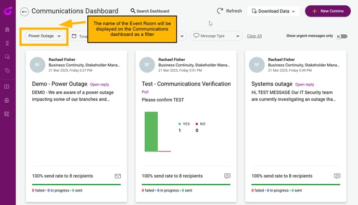Click Open reply on Demo - Power Outage
Screen dimensions: 358x205
99,85
